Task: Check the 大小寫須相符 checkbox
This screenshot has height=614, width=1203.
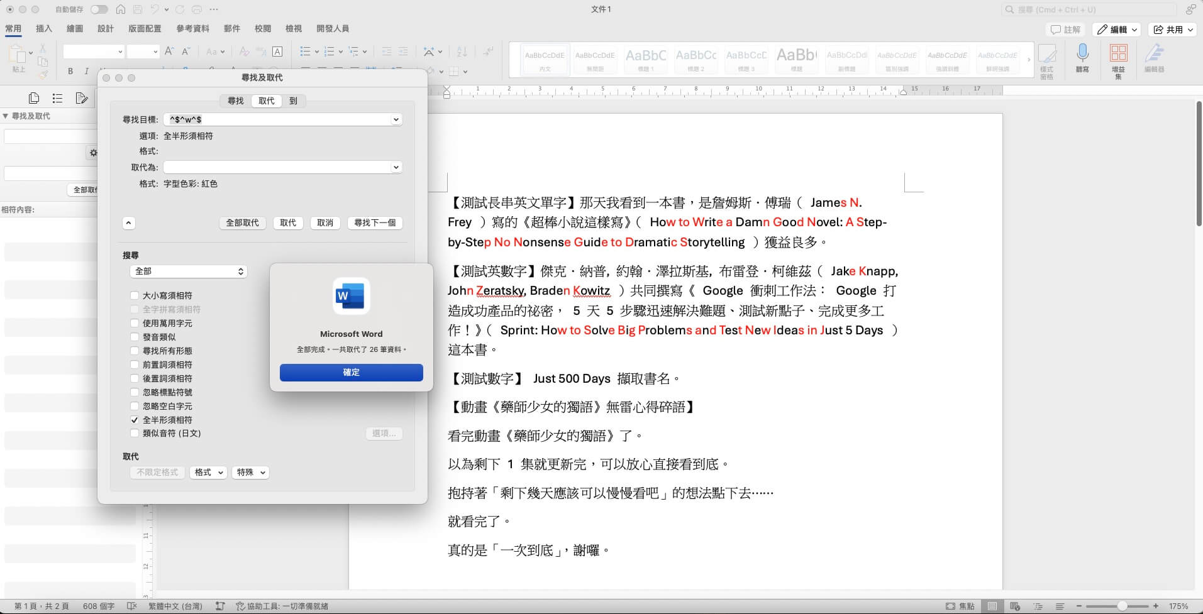Action: point(134,295)
